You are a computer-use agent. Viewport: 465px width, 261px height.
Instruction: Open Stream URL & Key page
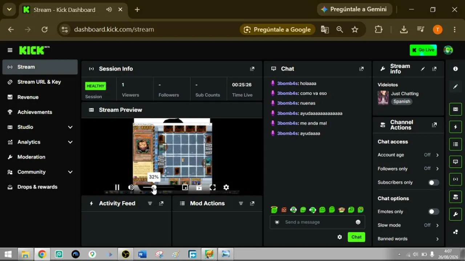(40, 82)
